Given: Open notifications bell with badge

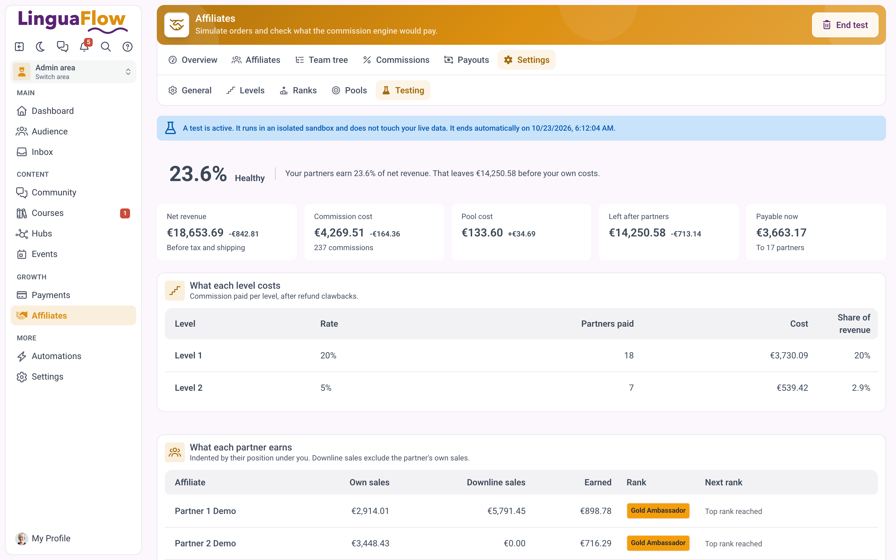Looking at the screenshot, I should tap(85, 46).
